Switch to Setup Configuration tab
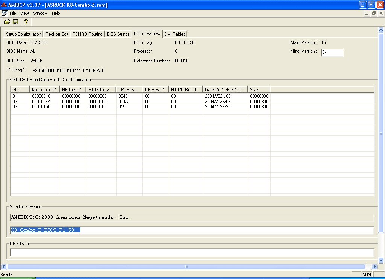The width and height of the screenshot is (385, 279). [x=24, y=34]
